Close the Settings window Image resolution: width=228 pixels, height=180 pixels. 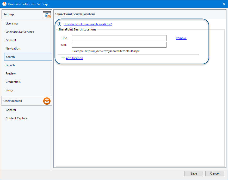224,4
